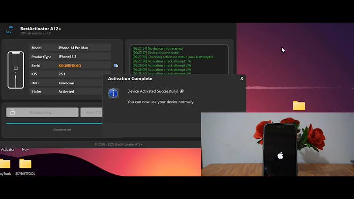Screen dimensions: 354x199
Task: Click the phone video thumbnail with roses
Action: click(x=277, y=144)
